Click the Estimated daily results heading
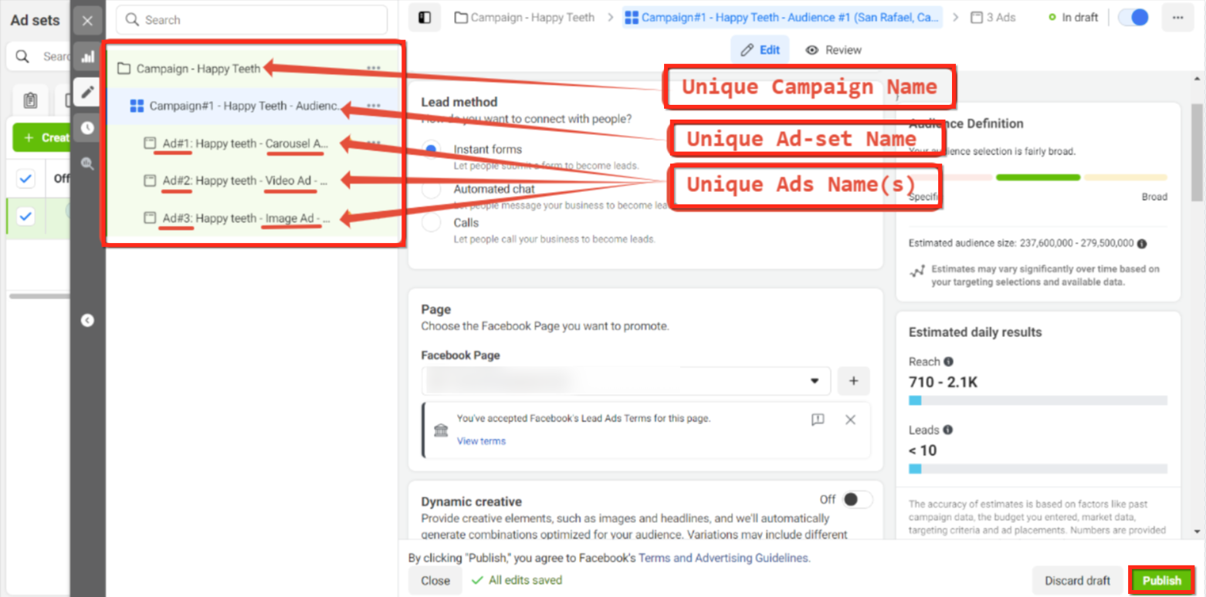Viewport: 1206px width, 597px height. pos(975,332)
